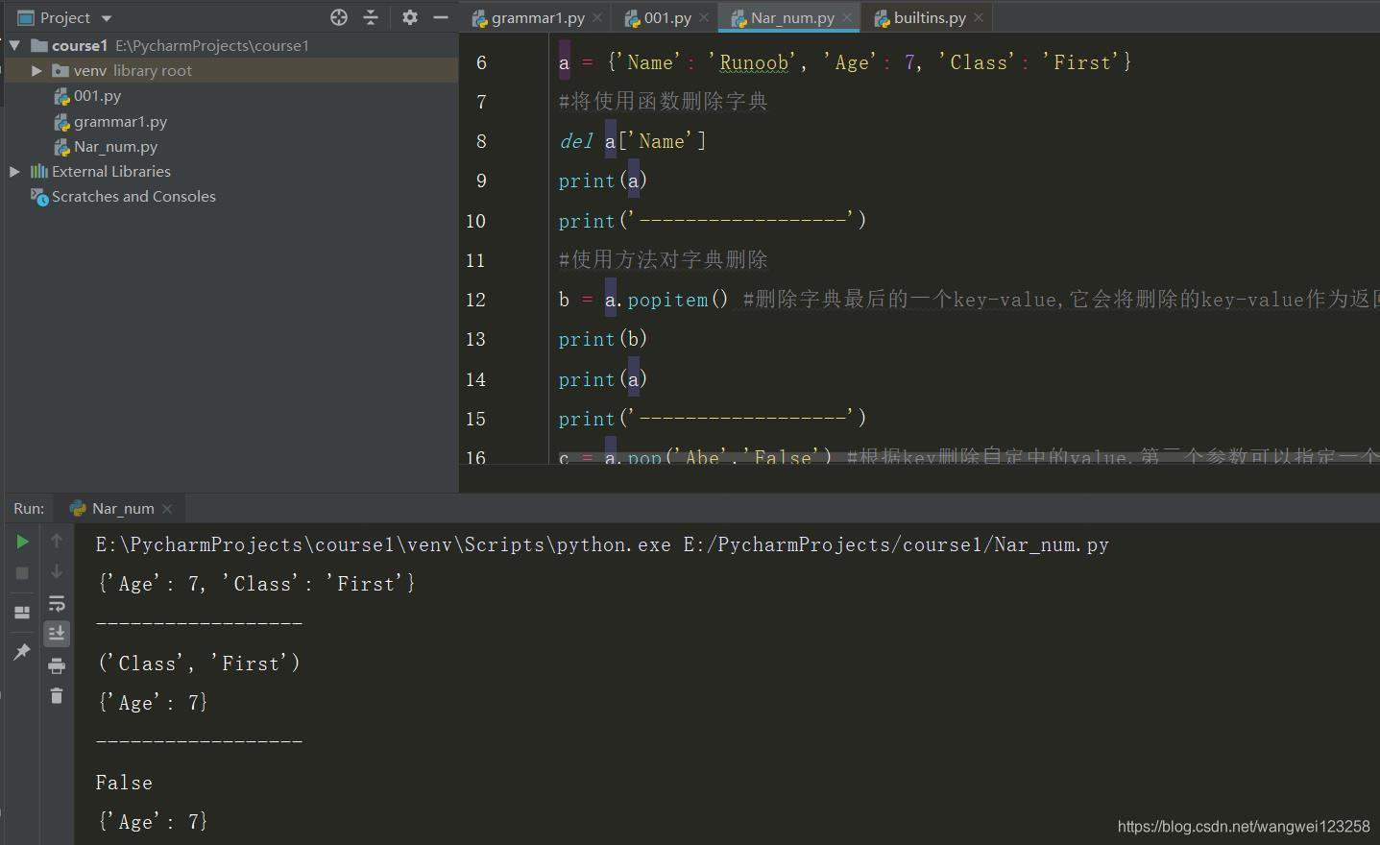Click the restore layout icon
Viewport: 1380px width, 845px height.
[x=22, y=612]
